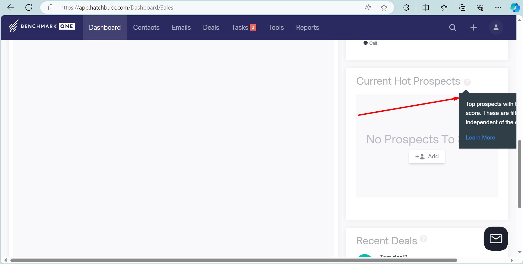The image size is (523, 264).
Task: Open the Favorites list icon
Action: [444, 8]
